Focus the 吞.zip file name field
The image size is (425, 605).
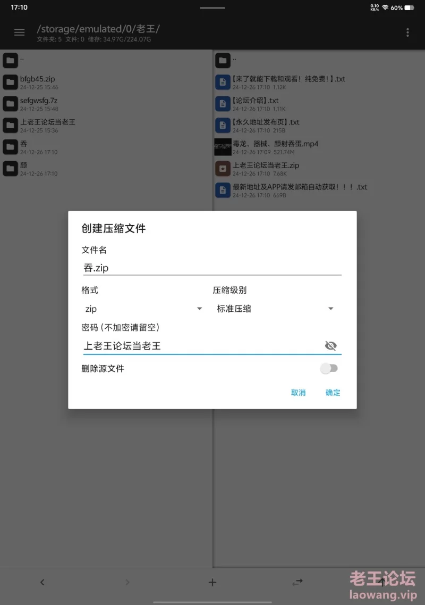click(212, 268)
